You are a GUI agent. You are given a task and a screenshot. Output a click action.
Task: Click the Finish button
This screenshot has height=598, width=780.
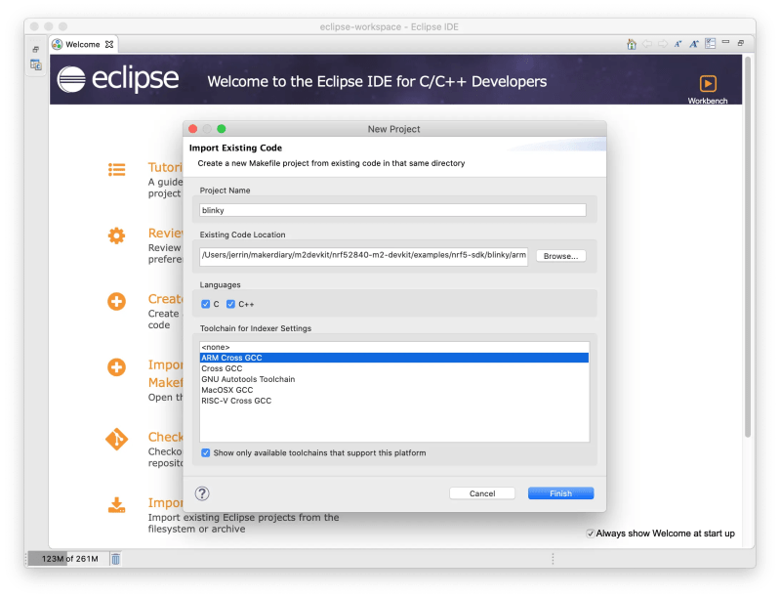point(560,493)
